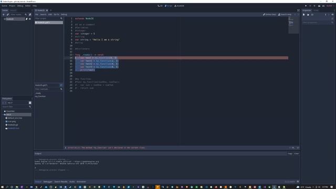This screenshot has width=336, height=189.
Task: Open script editor Debug menu
Action: (64, 15)
